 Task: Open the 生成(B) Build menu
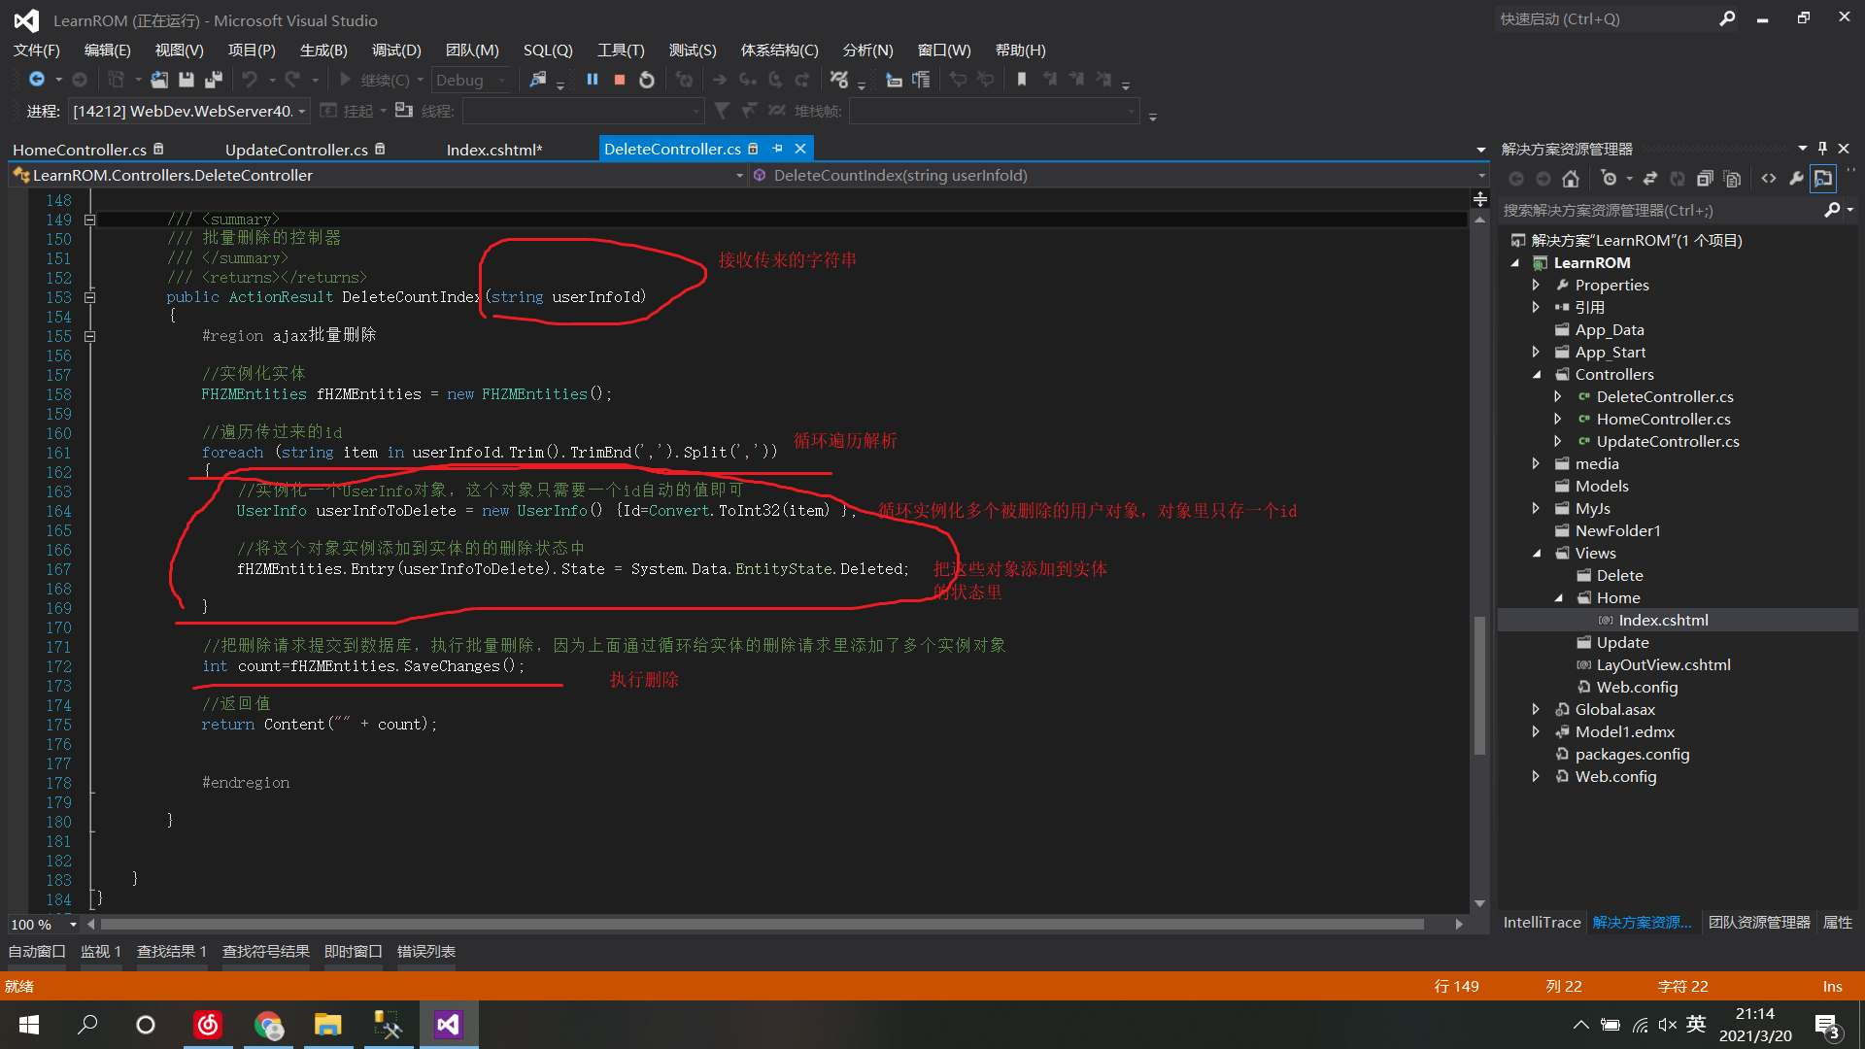pos(323,50)
